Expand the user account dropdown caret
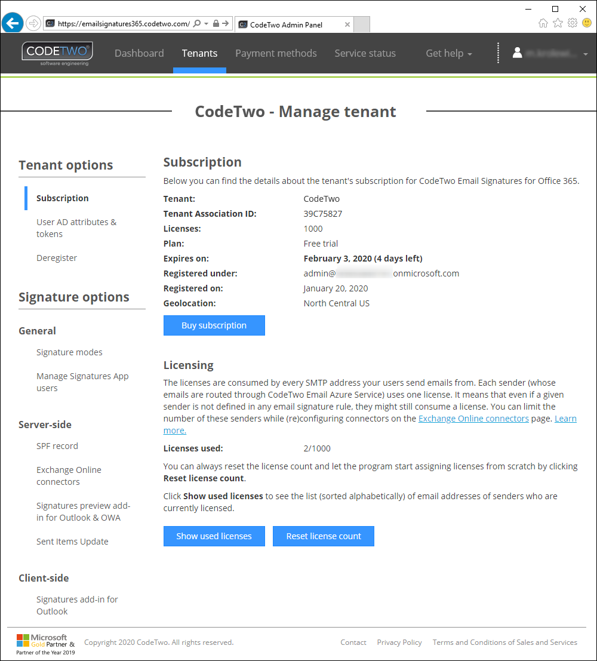Screen dimensions: 597x661 (586, 54)
